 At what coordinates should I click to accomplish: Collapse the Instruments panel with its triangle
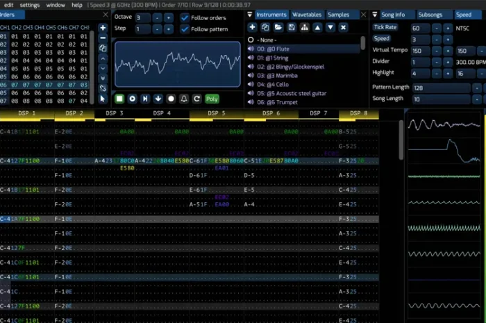[x=250, y=15]
